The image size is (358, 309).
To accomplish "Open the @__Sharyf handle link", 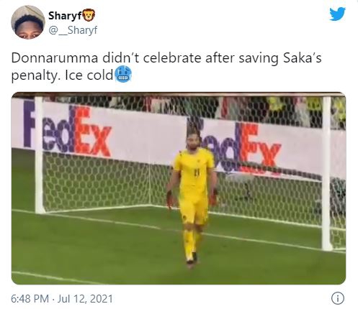I will coord(73,30).
